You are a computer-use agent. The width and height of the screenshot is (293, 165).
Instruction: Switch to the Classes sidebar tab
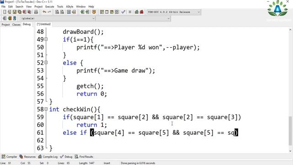pyautogui.click(x=16, y=24)
